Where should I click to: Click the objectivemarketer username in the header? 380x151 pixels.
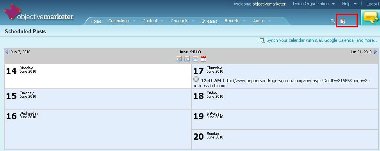(x=269, y=4)
